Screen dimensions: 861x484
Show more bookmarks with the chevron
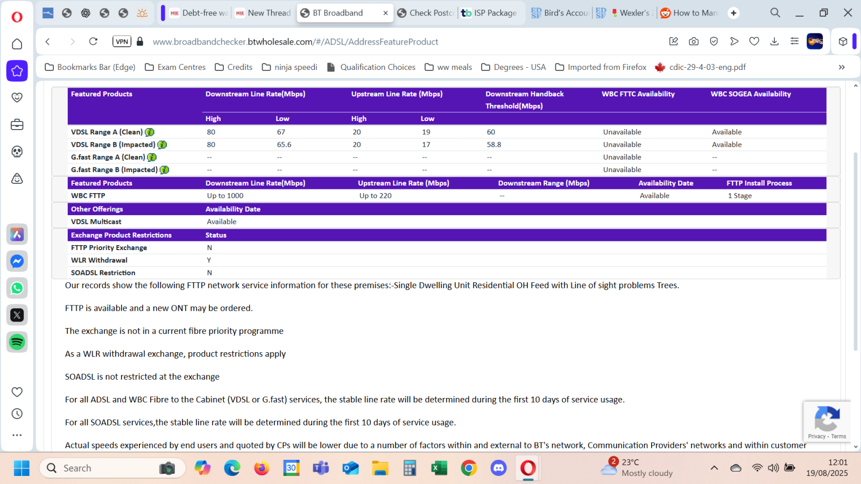[x=842, y=67]
